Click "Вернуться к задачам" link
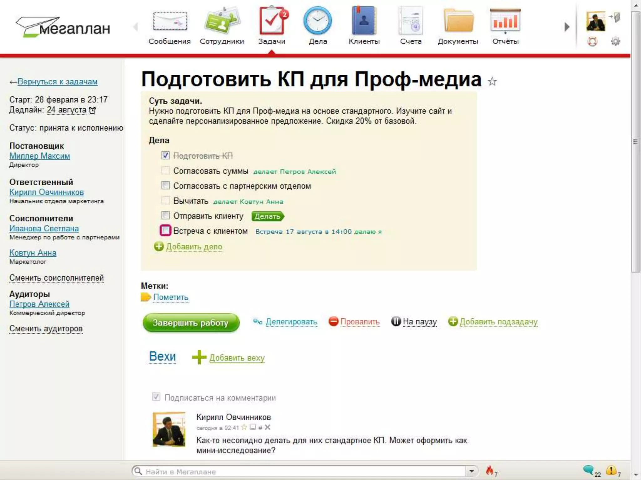 [57, 82]
